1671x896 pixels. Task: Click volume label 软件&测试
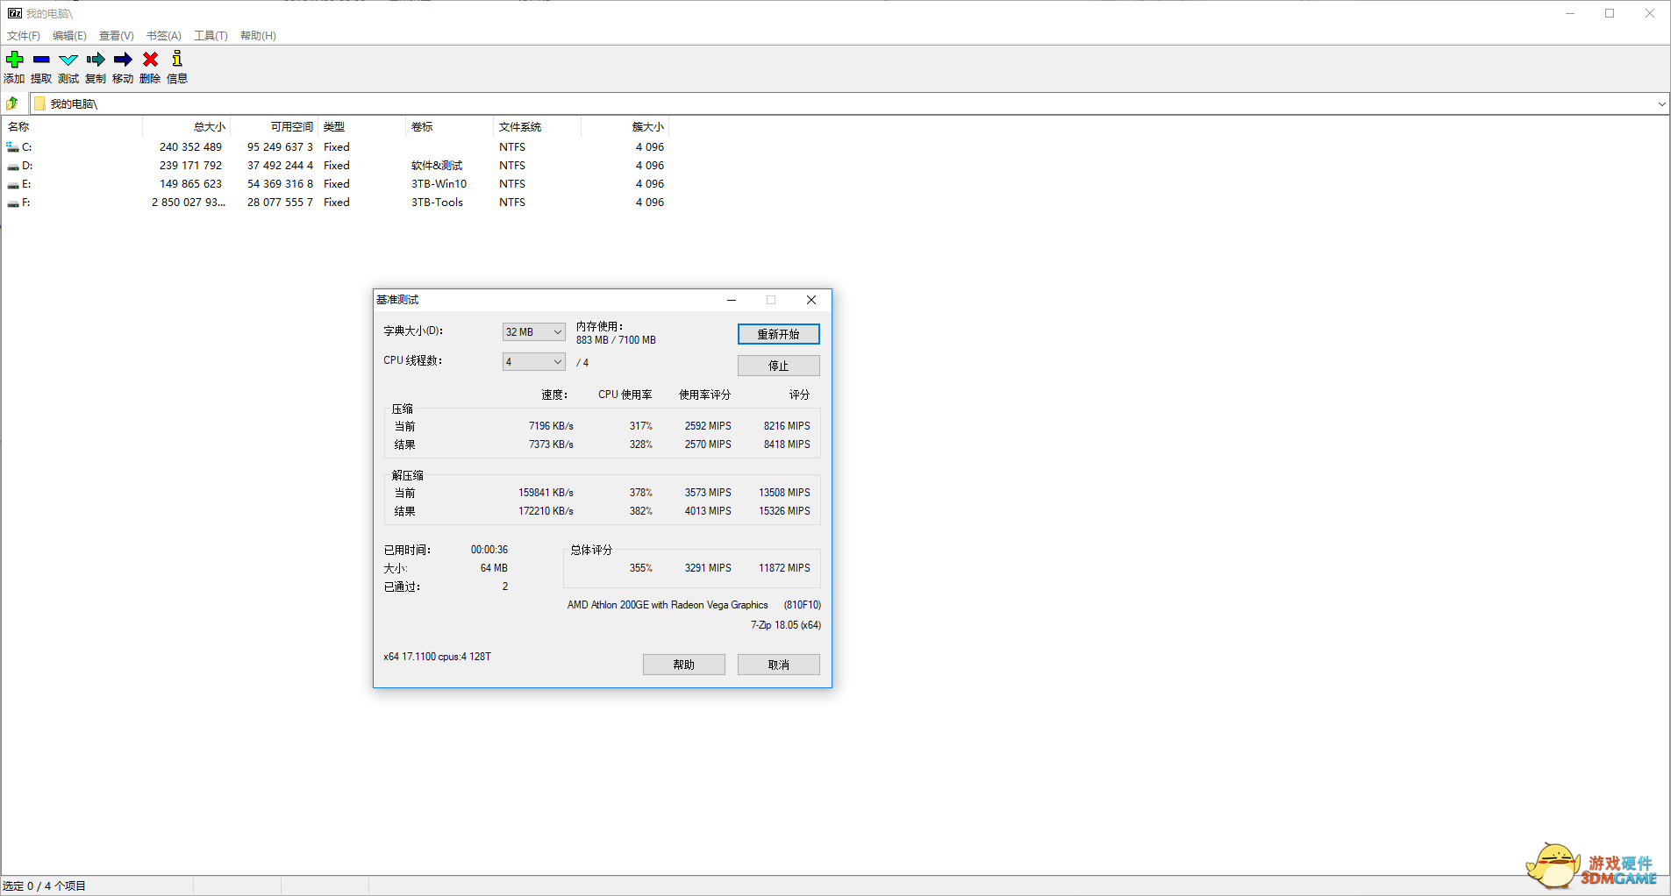click(437, 166)
